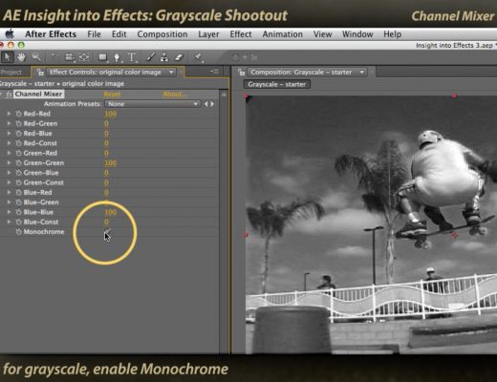Select the Rectangle mask tool
Image resolution: width=497 pixels, height=382 pixels.
point(102,57)
